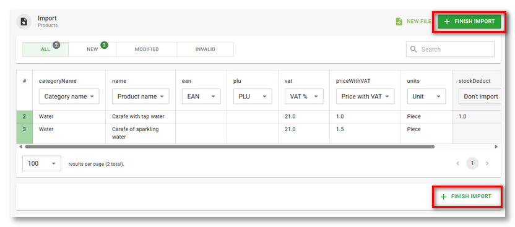Click the name column header
Viewport: 515px width, 227px height.
pos(119,80)
